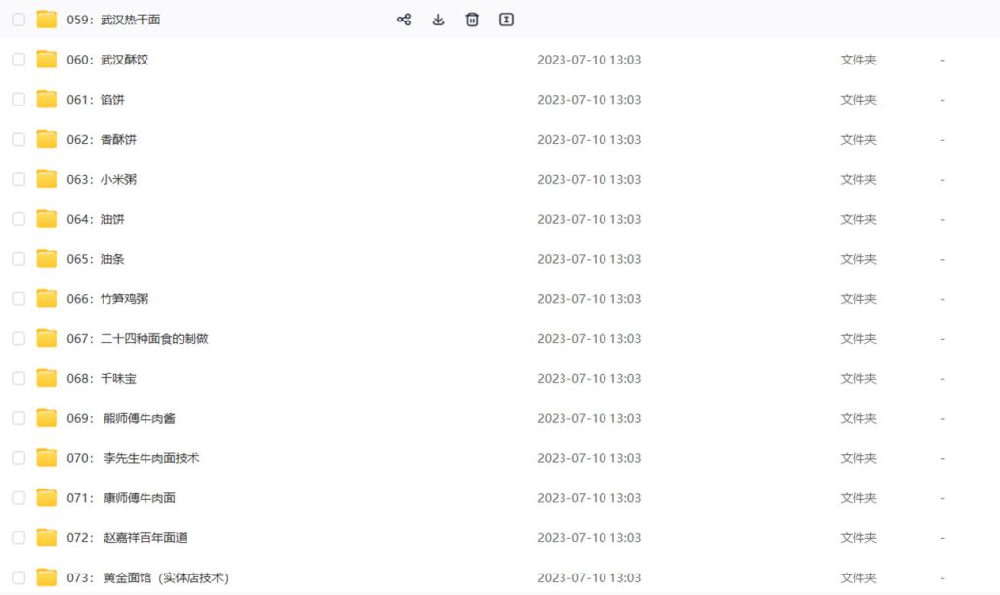Open the folder name 061：馅饼
This screenshot has width=1000, height=595.
(x=96, y=100)
